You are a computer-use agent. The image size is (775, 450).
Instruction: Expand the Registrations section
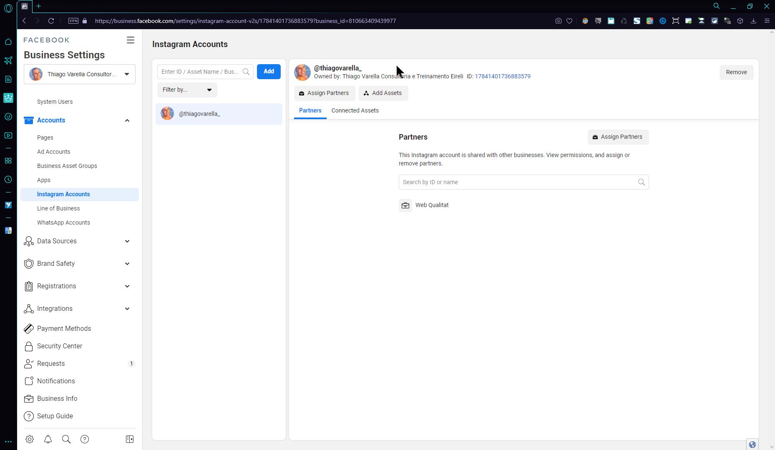(x=127, y=286)
